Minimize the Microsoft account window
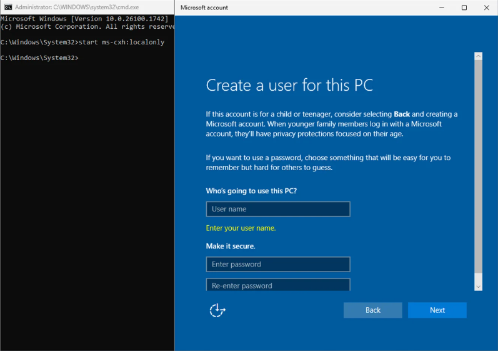This screenshot has width=498, height=351. point(442,8)
